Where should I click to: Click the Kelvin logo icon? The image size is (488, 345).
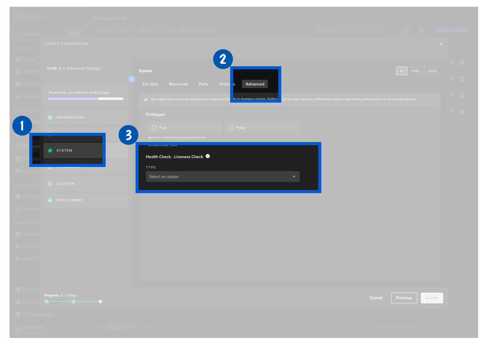(x=18, y=16)
